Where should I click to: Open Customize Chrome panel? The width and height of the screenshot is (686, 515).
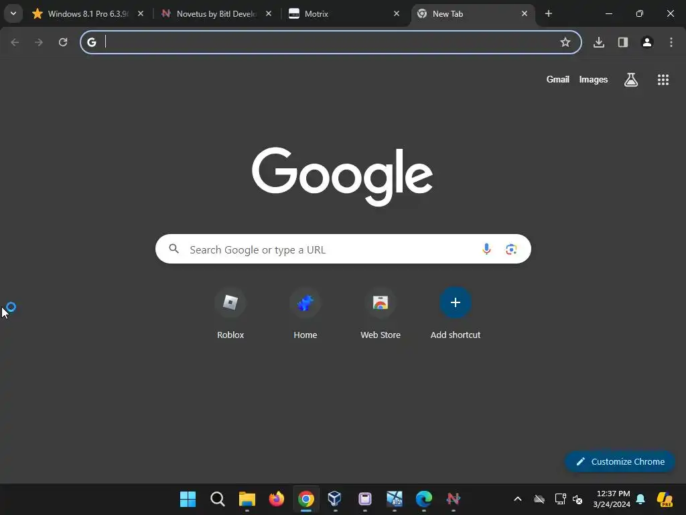620,461
